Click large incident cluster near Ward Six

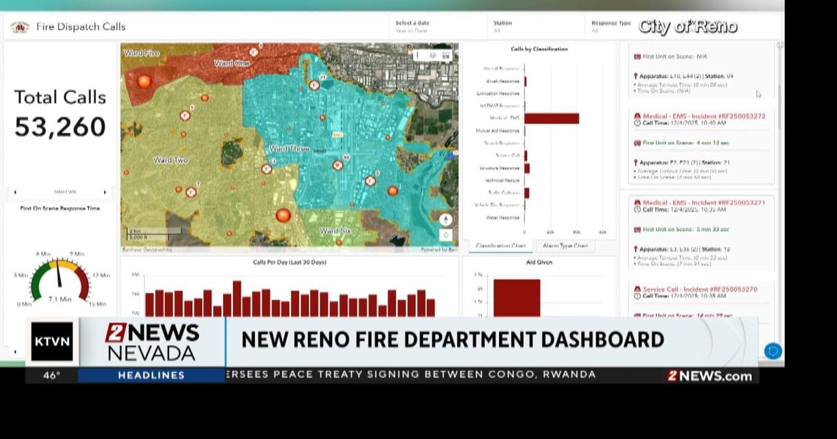[283, 215]
